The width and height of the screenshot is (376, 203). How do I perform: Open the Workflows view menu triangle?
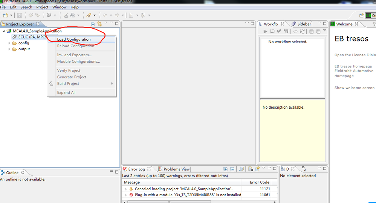(325, 30)
